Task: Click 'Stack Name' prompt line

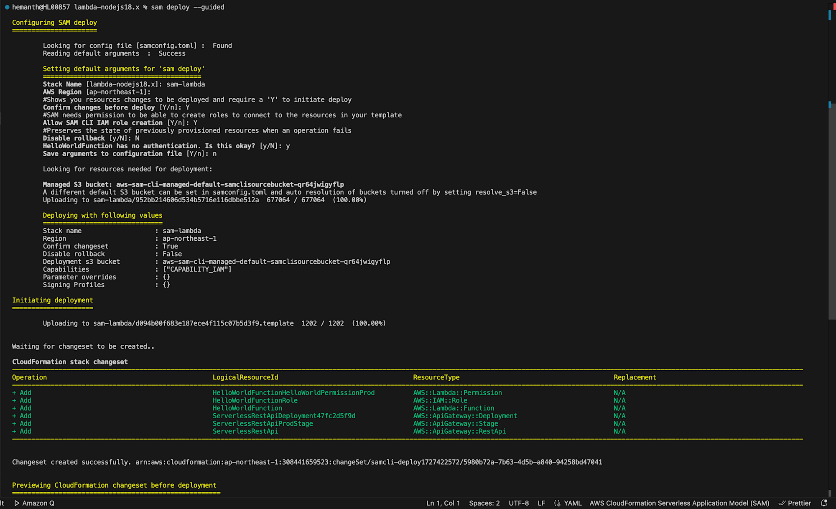Action: [x=124, y=84]
